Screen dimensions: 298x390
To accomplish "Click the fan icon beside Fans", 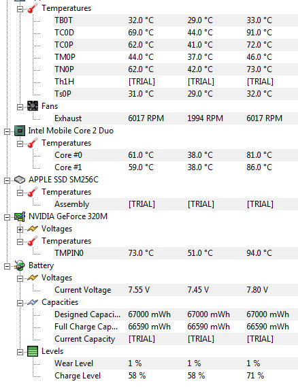I will 33,106.
